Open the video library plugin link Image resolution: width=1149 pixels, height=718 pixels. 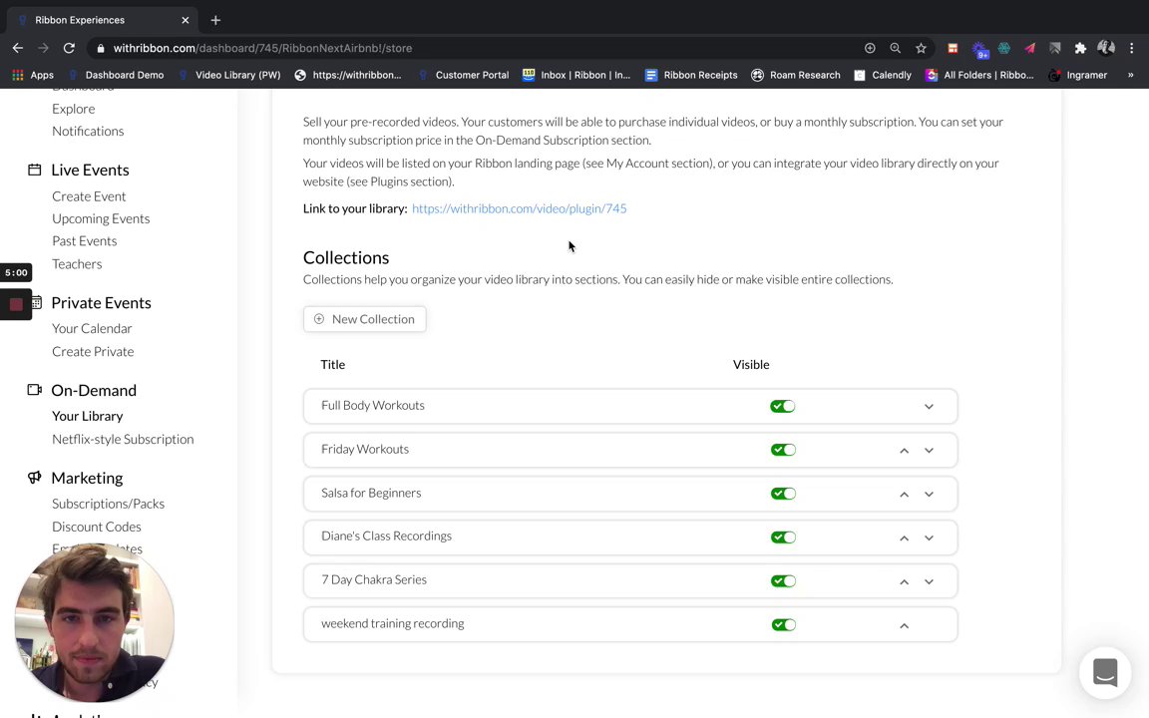[519, 208]
